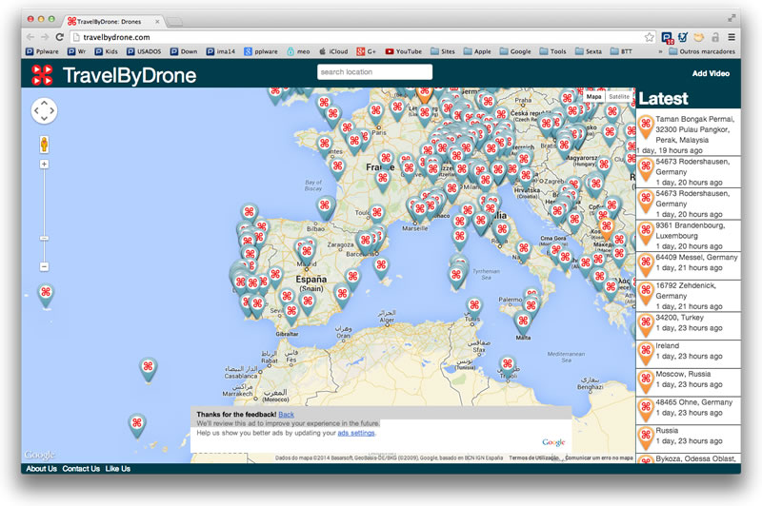
Task: Open the Google bookmarks folder
Action: tap(515, 51)
